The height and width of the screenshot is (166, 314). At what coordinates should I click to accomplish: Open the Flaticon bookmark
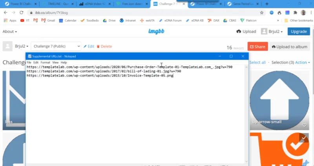248,20
